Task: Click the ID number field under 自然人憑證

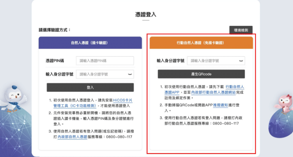Action: 101,74
